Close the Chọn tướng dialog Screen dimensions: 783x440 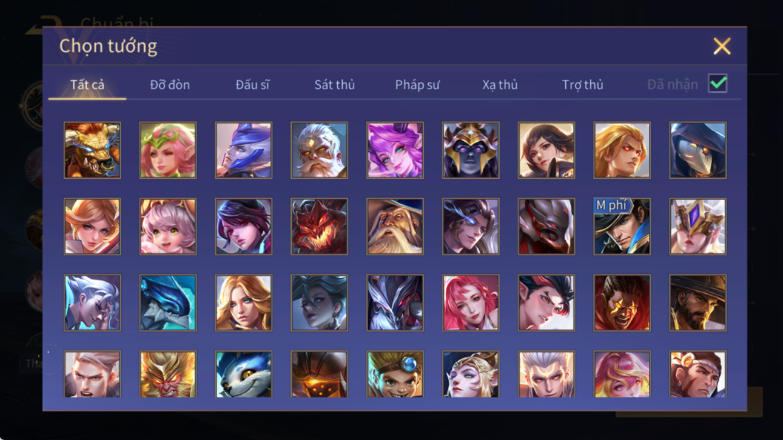(x=722, y=46)
